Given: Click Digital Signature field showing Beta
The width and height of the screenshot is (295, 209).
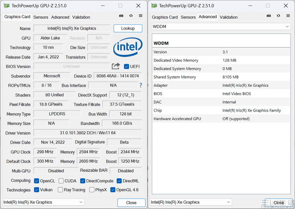Looking at the screenshot, I should coord(124,142).
